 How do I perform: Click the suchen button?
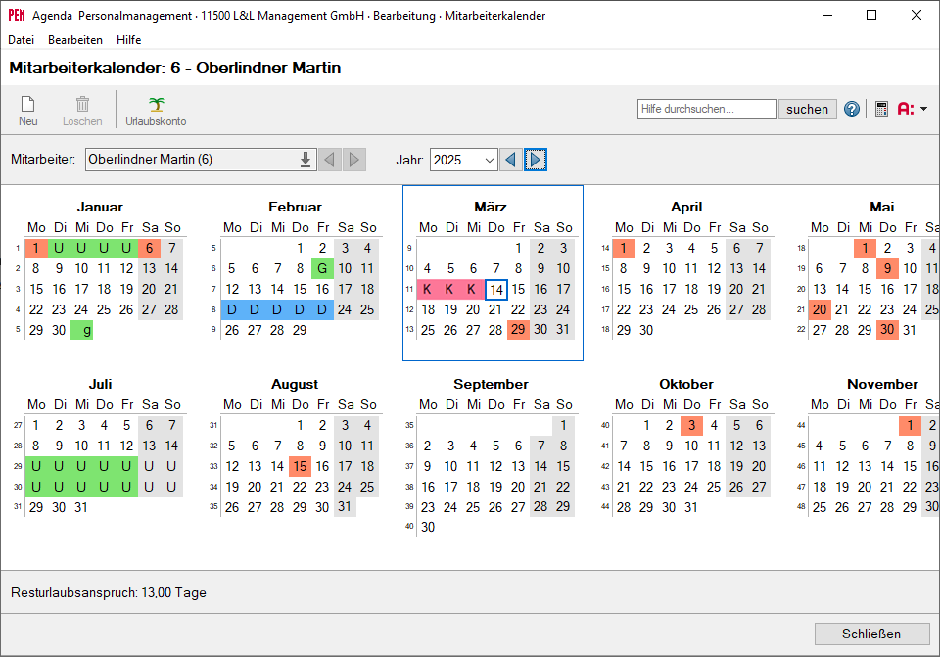tap(807, 109)
